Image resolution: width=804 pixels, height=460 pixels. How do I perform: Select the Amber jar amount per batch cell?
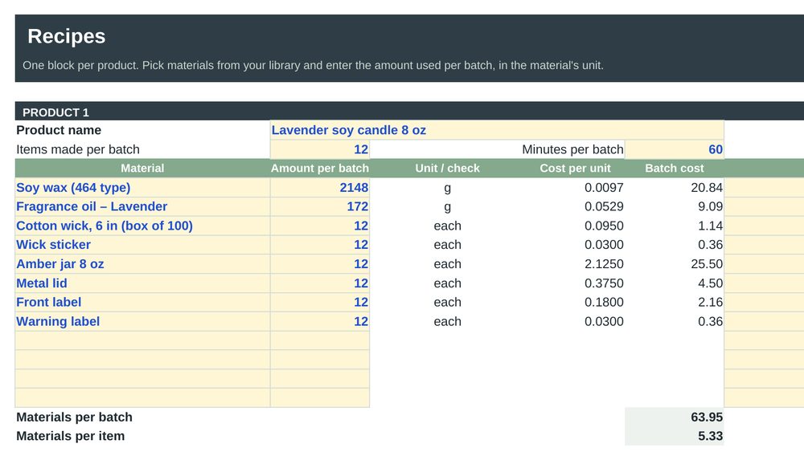(319, 264)
